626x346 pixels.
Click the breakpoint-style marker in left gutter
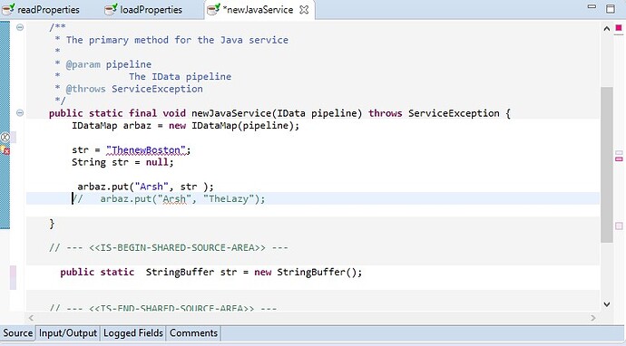click(5, 138)
